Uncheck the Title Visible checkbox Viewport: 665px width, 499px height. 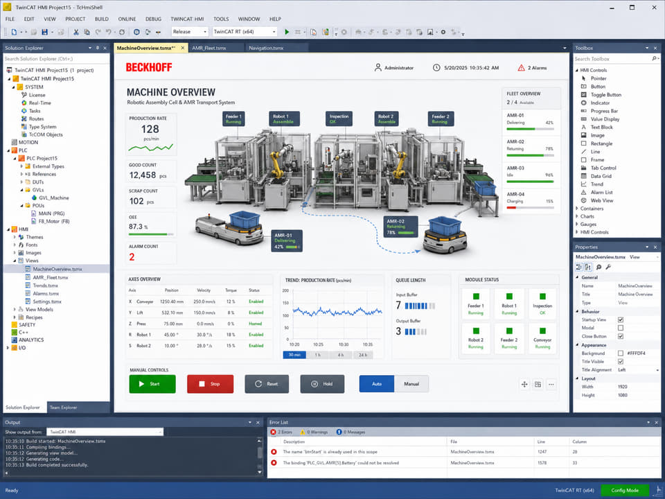click(x=621, y=362)
